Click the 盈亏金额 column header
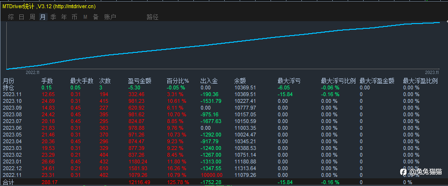Screen dimensions: 448x186 click(139, 81)
